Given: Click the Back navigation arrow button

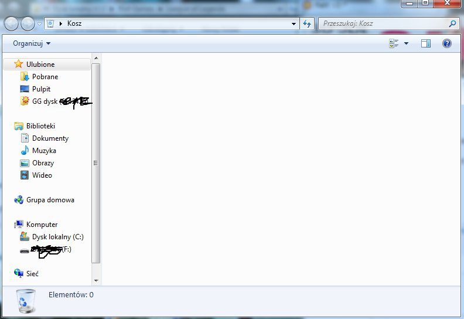Looking at the screenshot, I should click(x=11, y=23).
